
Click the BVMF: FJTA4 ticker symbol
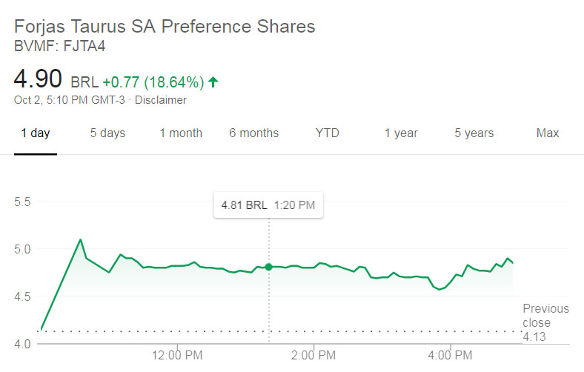click(60, 45)
